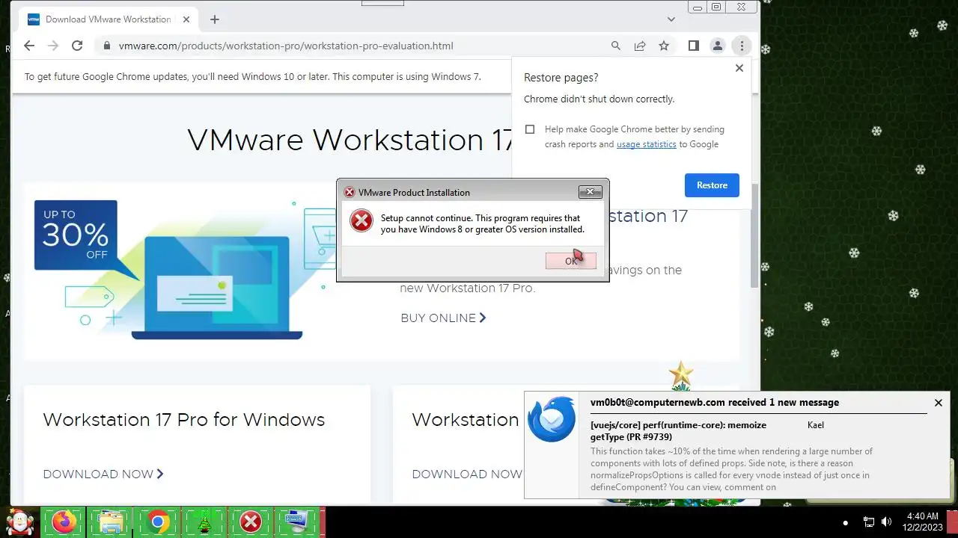Click the Chrome back arrow

tap(29, 46)
